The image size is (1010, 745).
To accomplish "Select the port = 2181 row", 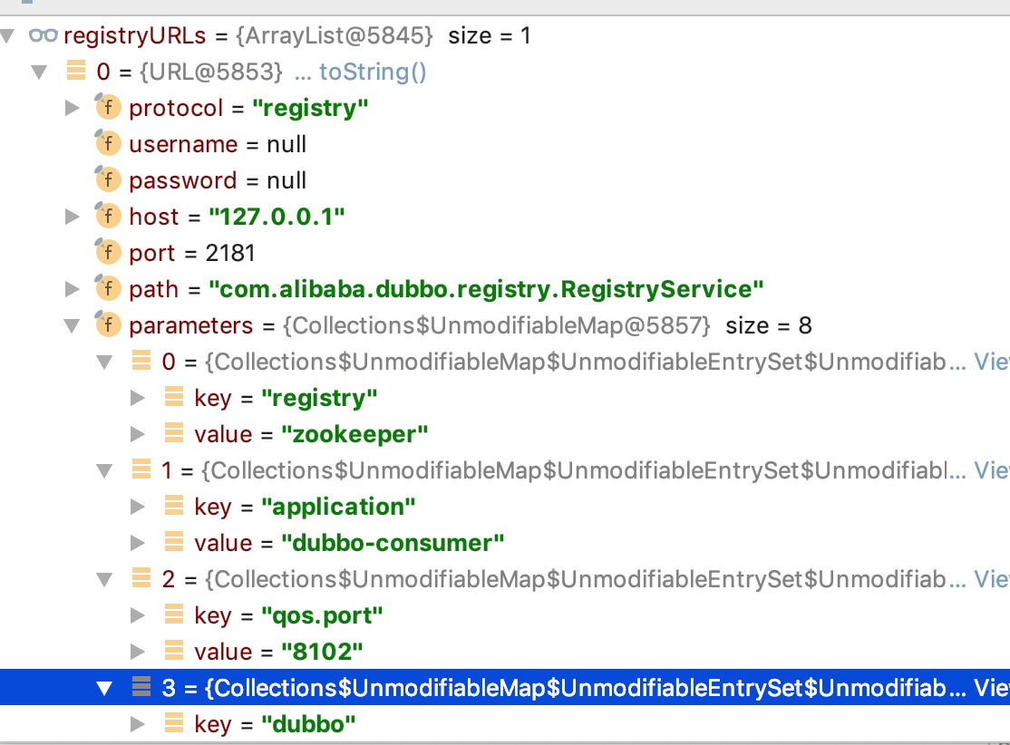I will pyautogui.click(x=505, y=253).
